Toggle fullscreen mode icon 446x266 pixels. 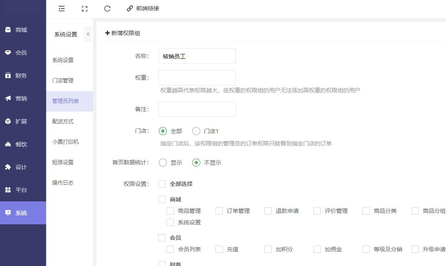(x=84, y=8)
